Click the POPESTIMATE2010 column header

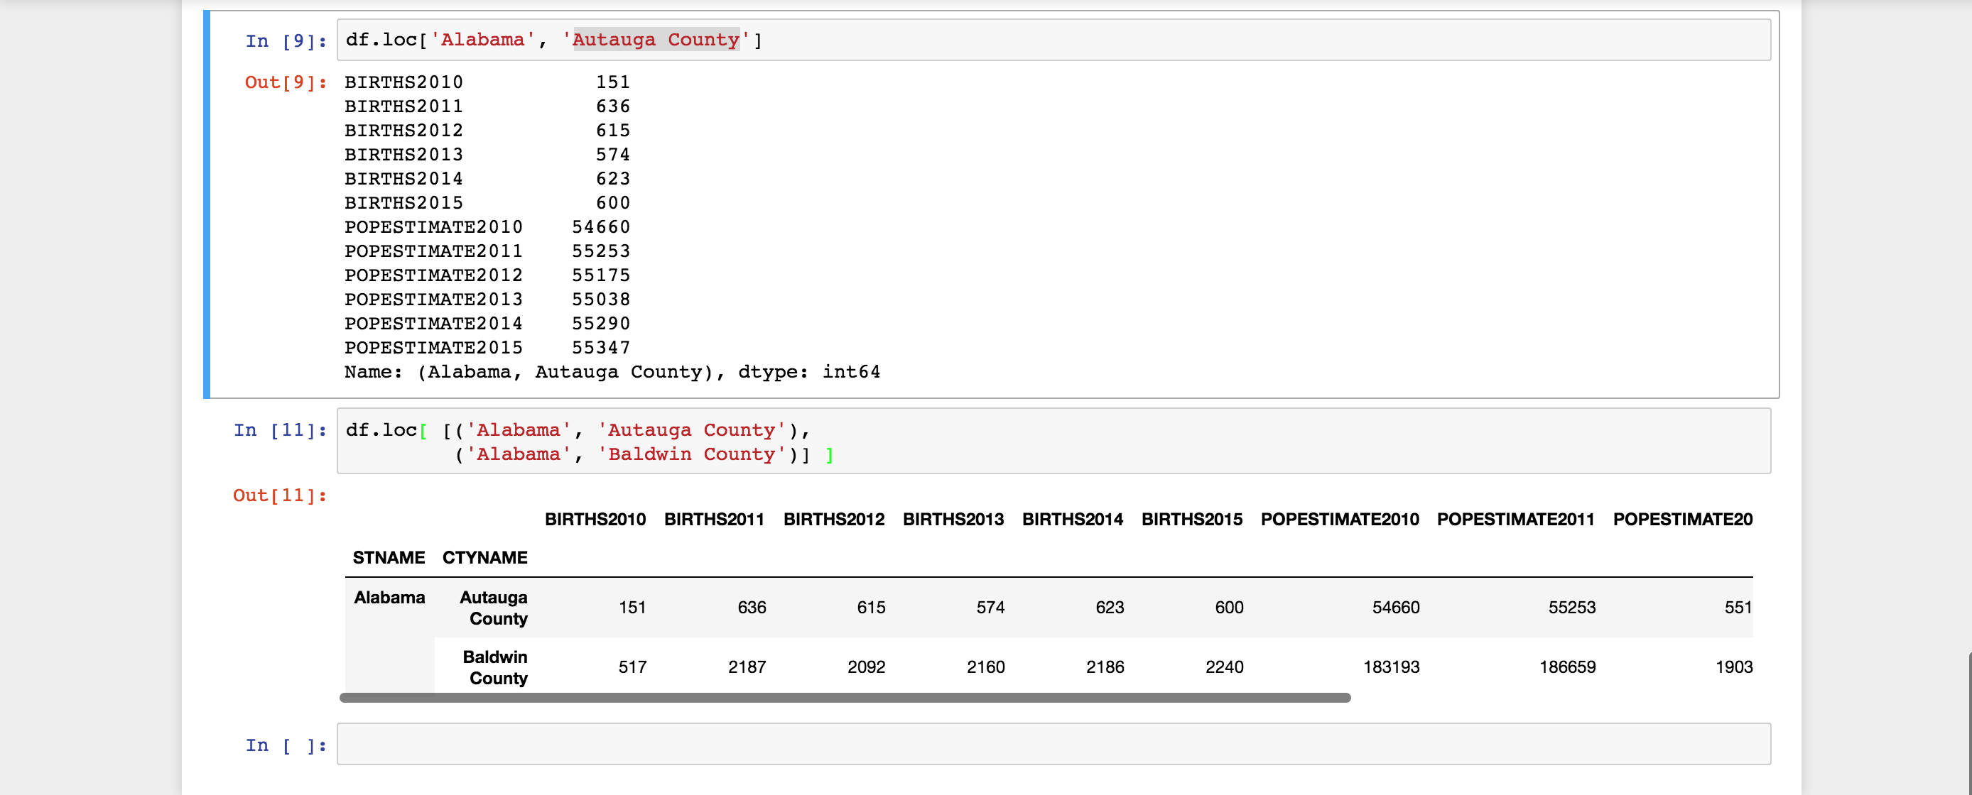coord(1340,519)
